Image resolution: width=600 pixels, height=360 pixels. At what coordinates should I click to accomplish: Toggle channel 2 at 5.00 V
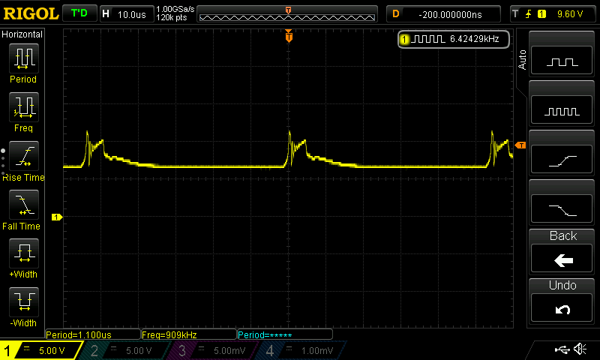click(126, 350)
